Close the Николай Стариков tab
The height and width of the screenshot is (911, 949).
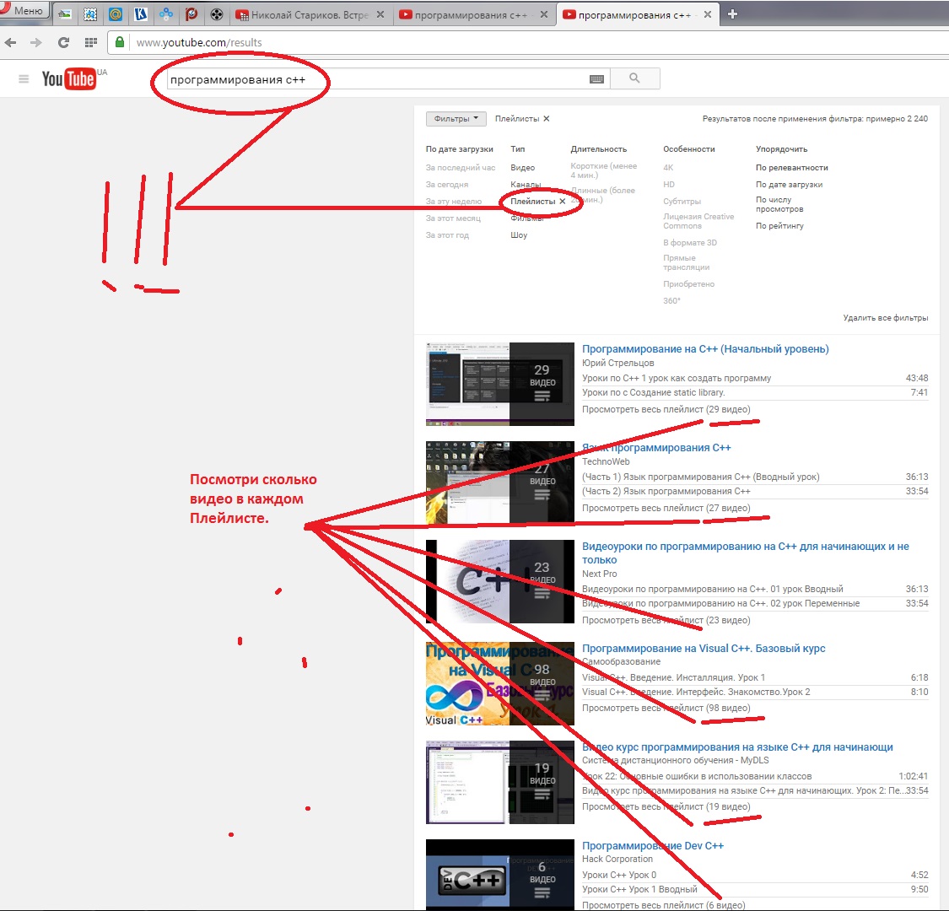tap(380, 14)
